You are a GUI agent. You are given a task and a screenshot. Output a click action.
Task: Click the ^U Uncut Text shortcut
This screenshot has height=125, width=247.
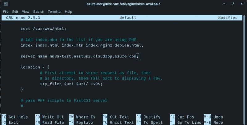point(118,122)
